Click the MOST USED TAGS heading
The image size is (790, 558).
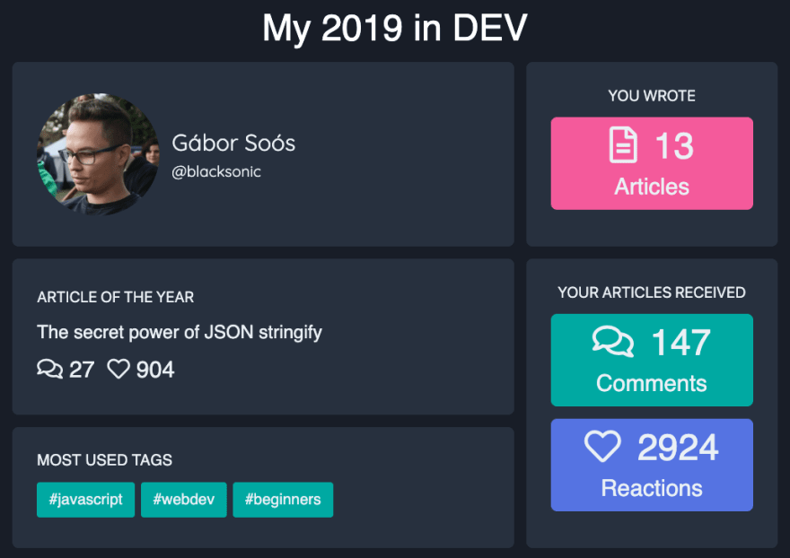point(104,460)
